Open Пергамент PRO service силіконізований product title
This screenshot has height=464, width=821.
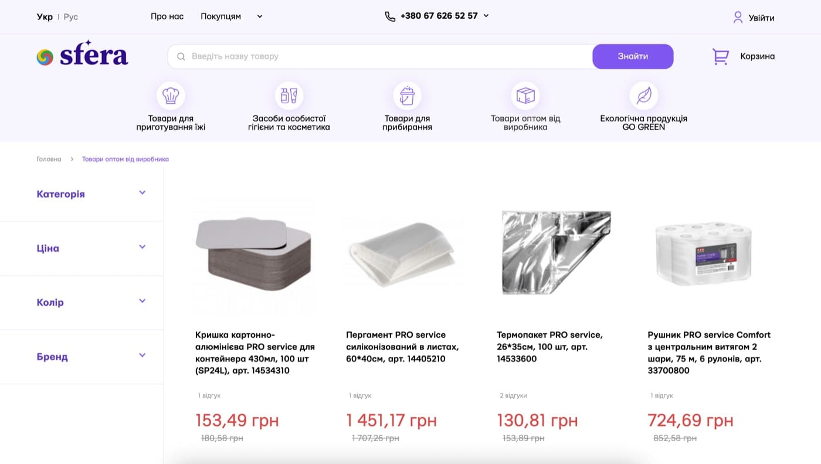403,347
